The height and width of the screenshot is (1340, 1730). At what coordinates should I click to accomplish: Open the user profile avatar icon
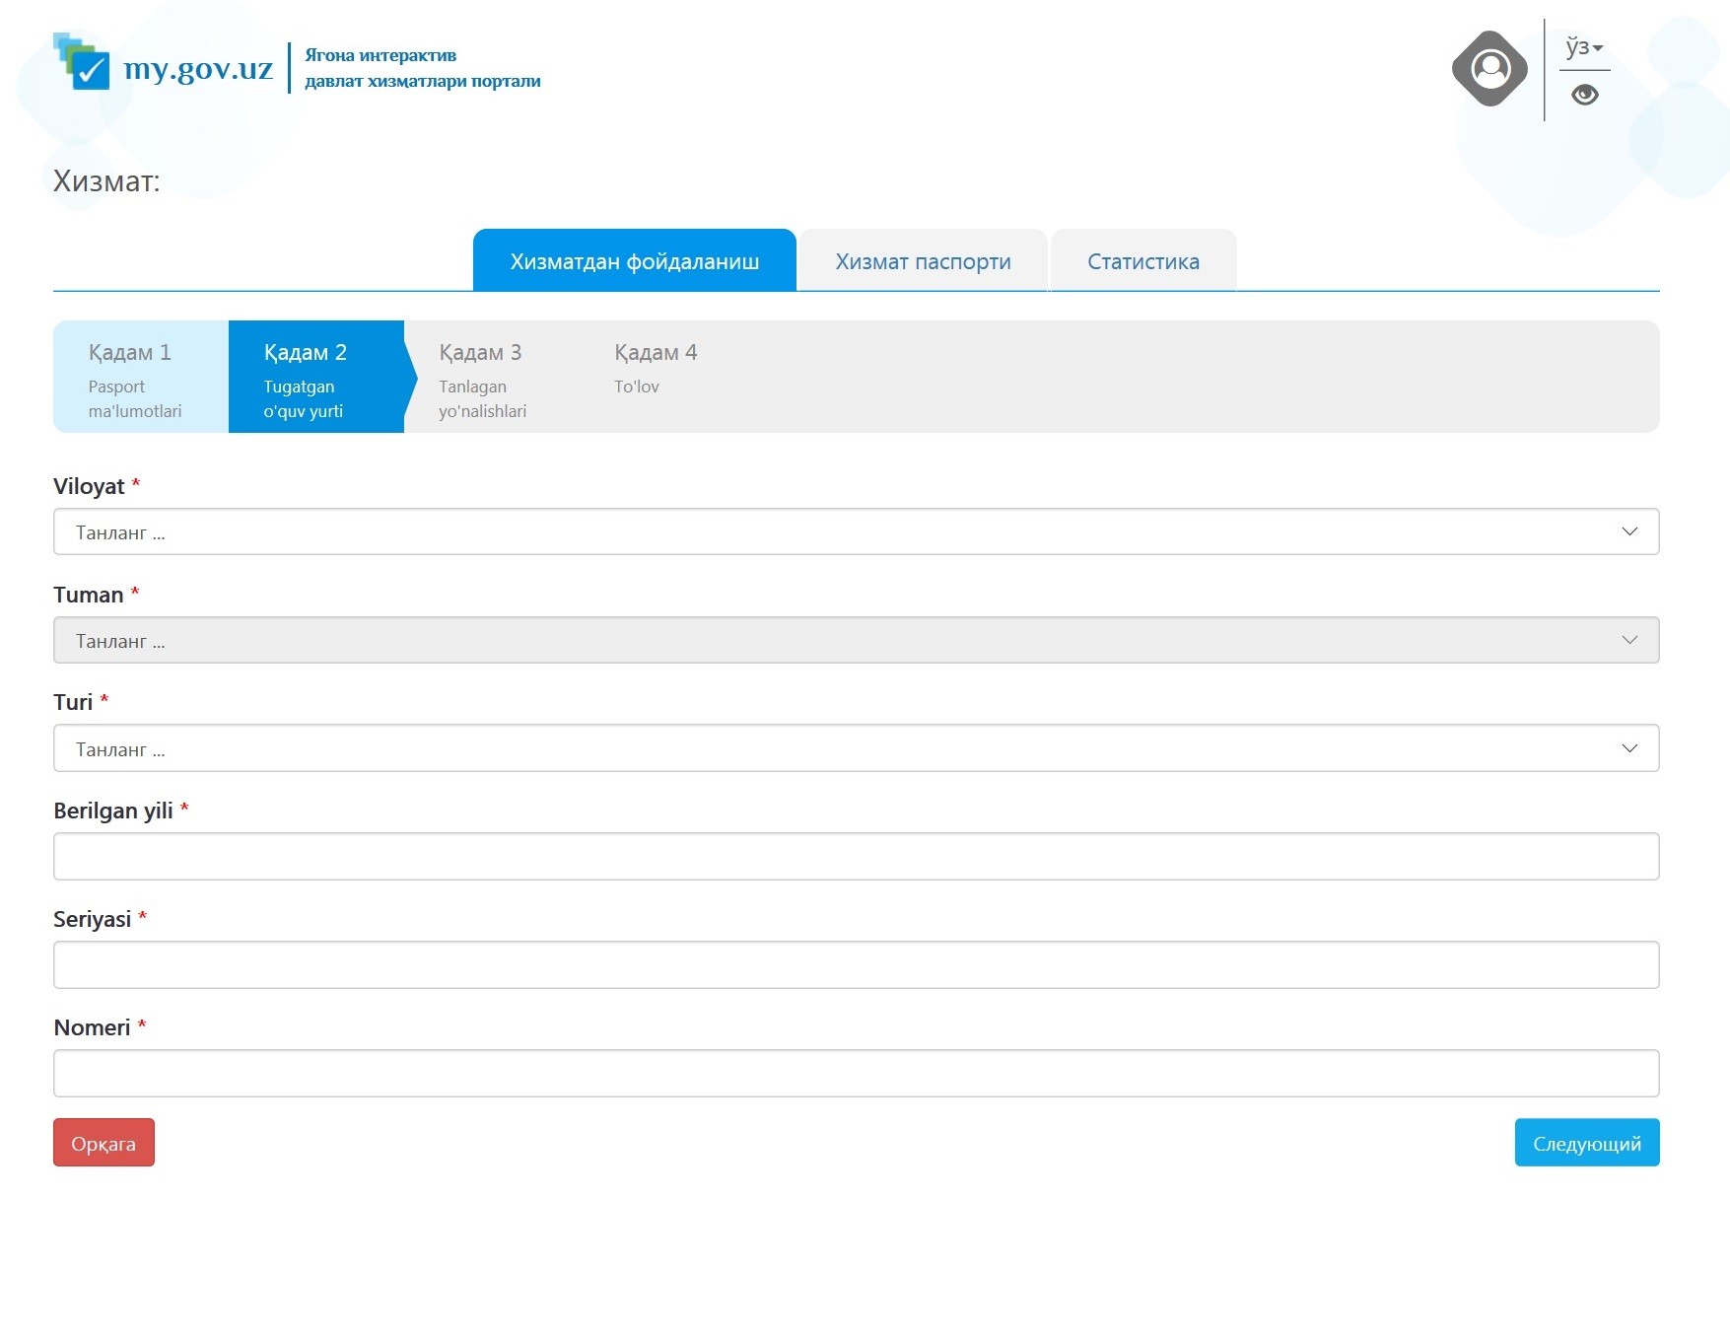[x=1489, y=69]
